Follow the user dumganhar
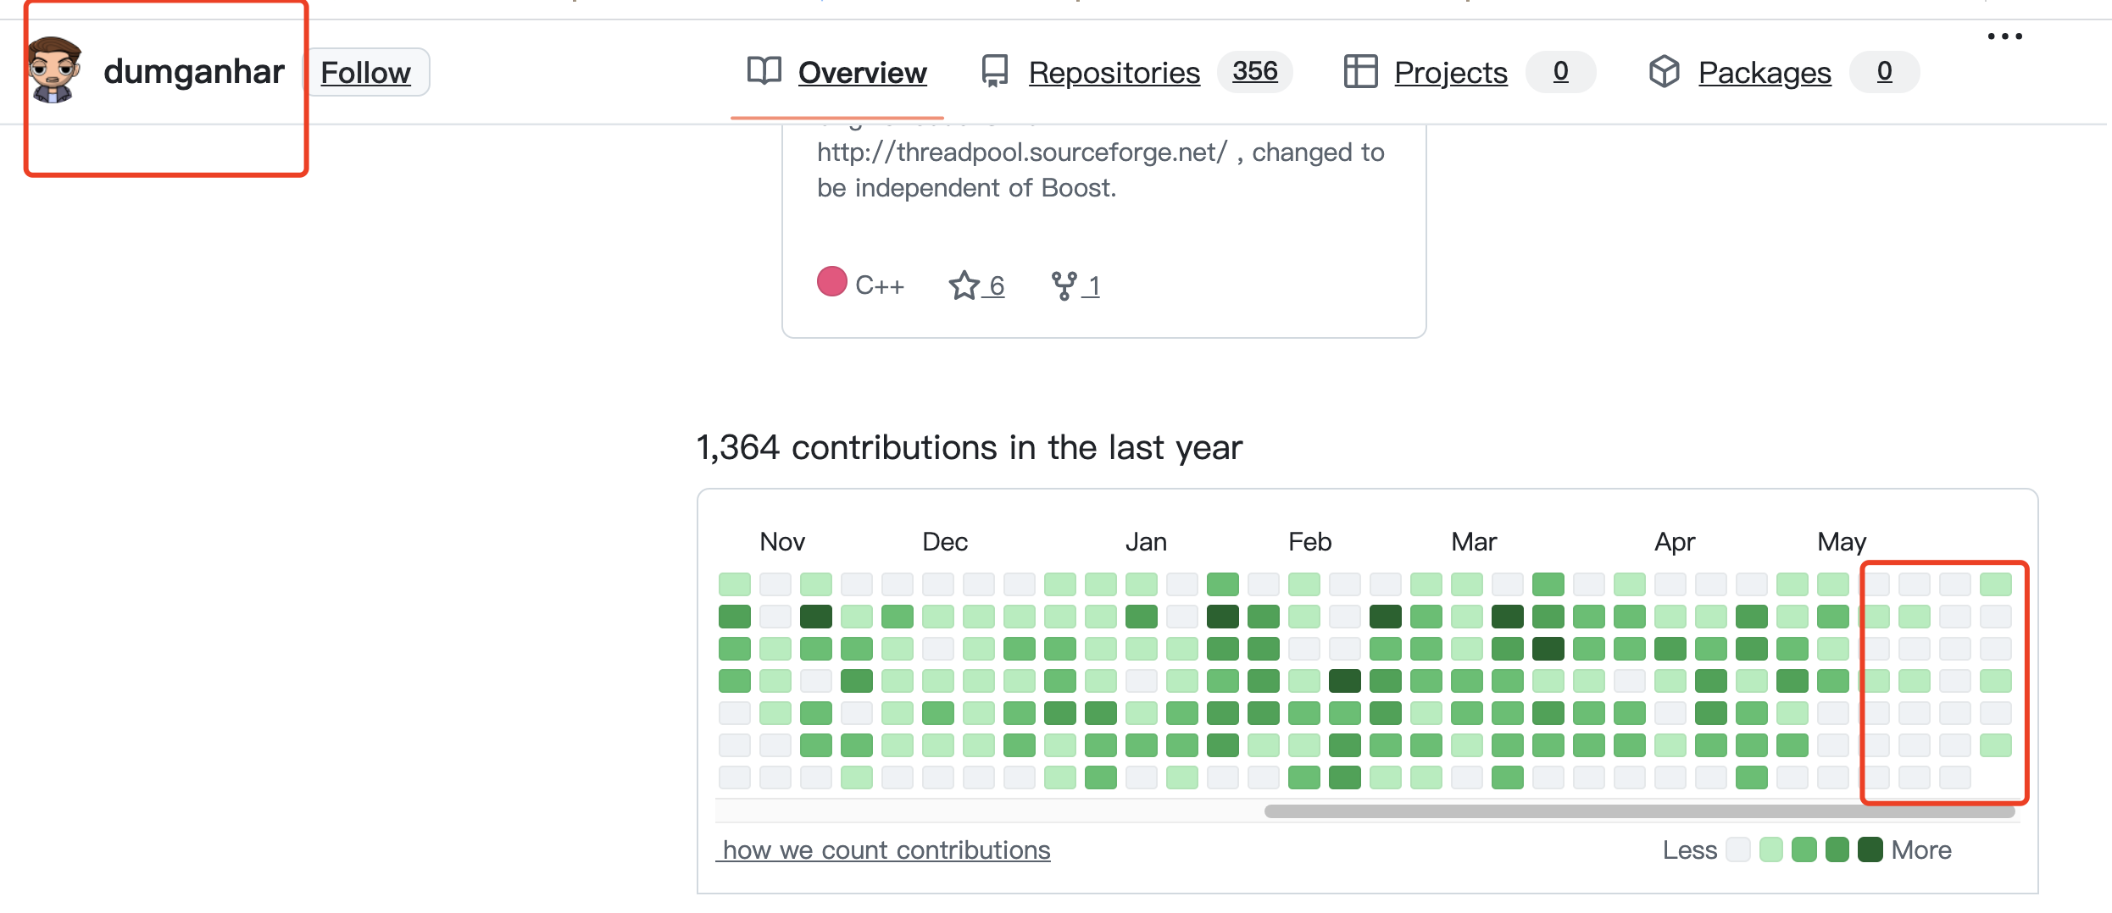2112x913 pixels. click(x=365, y=73)
